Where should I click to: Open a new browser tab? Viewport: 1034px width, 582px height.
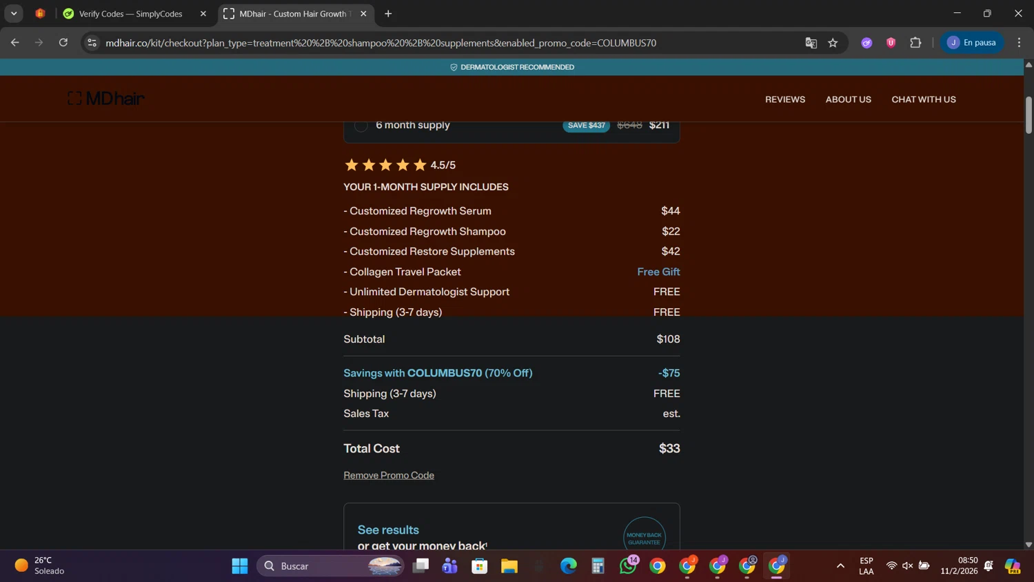point(388,14)
